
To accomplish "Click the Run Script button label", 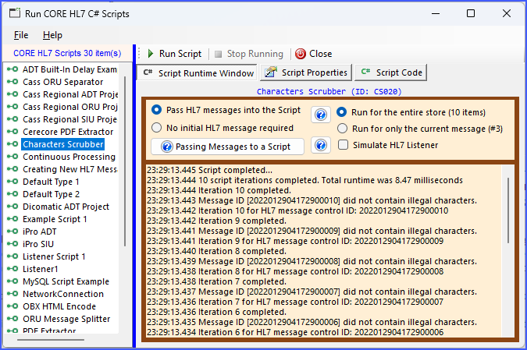I will tap(180, 54).
